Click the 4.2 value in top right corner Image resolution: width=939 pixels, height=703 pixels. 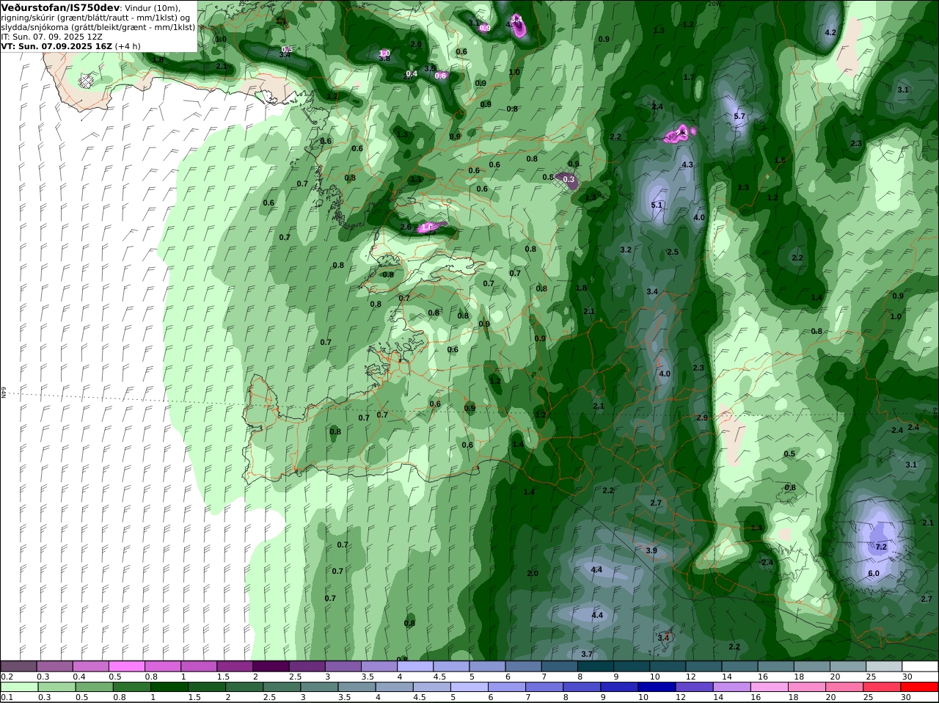[830, 33]
